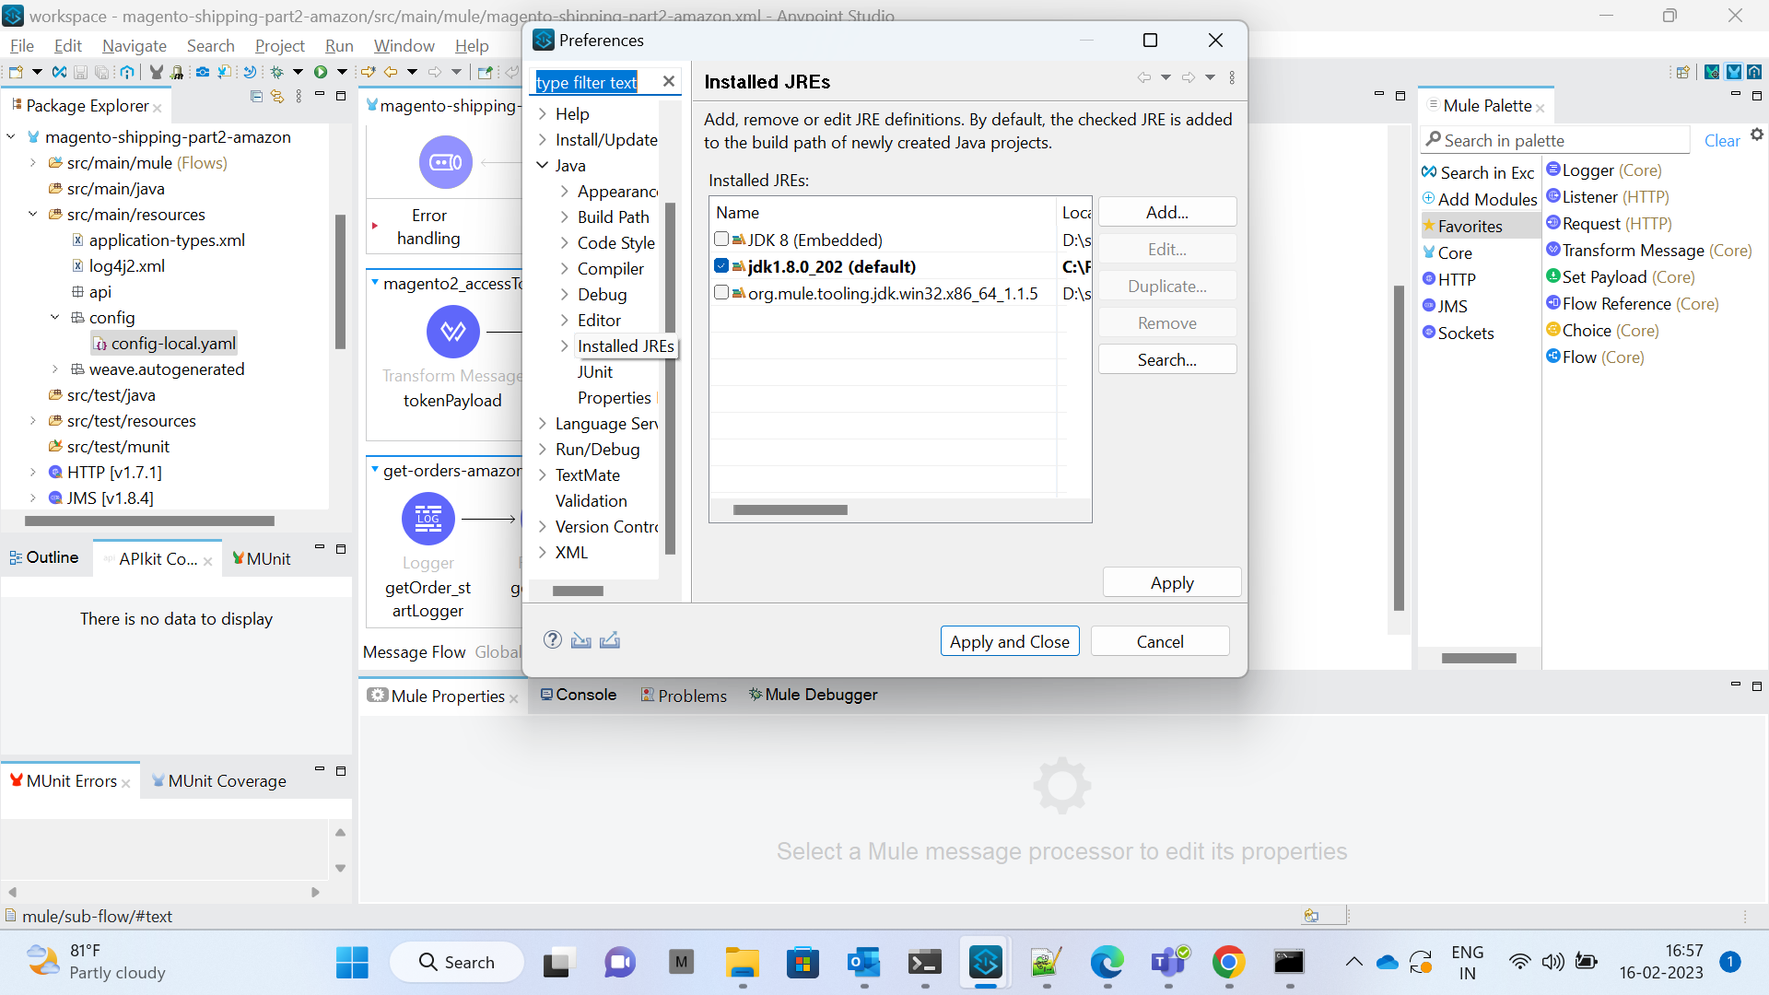Click the Apply button
The width and height of the screenshot is (1769, 995).
pyautogui.click(x=1171, y=582)
